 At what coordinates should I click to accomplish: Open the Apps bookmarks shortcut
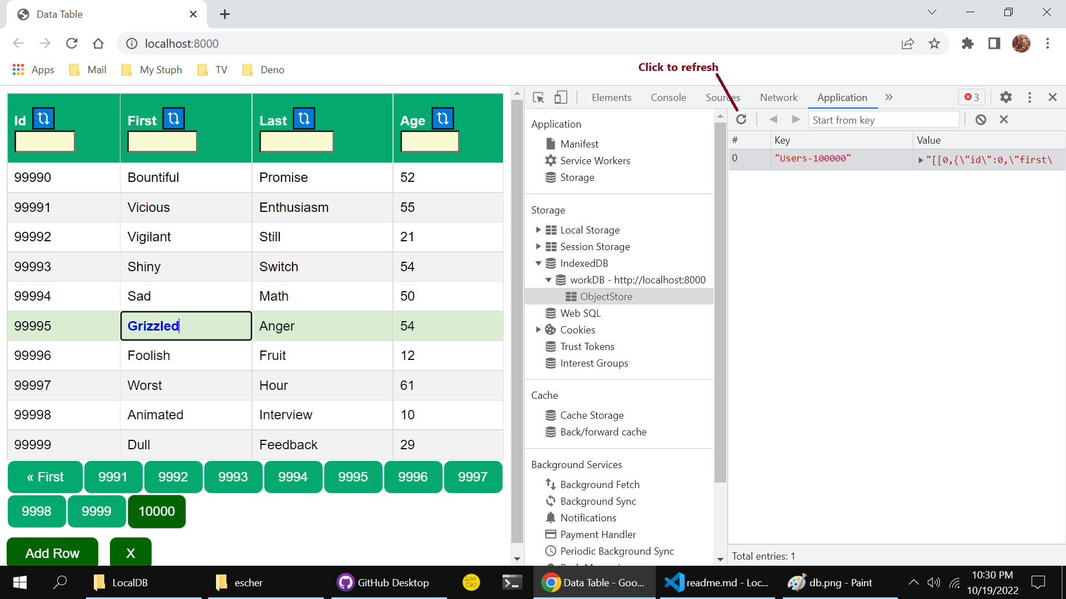click(33, 70)
